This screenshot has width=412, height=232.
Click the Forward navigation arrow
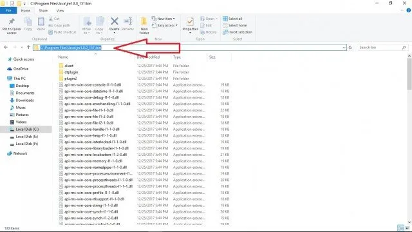click(15, 47)
